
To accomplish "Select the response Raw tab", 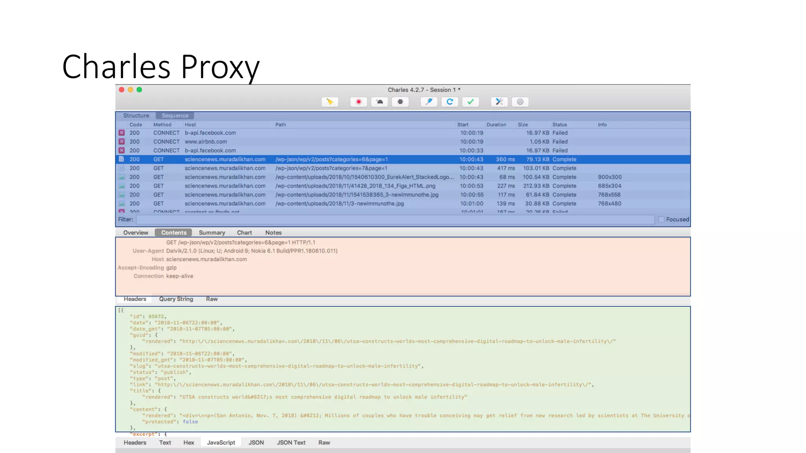I will 324,443.
